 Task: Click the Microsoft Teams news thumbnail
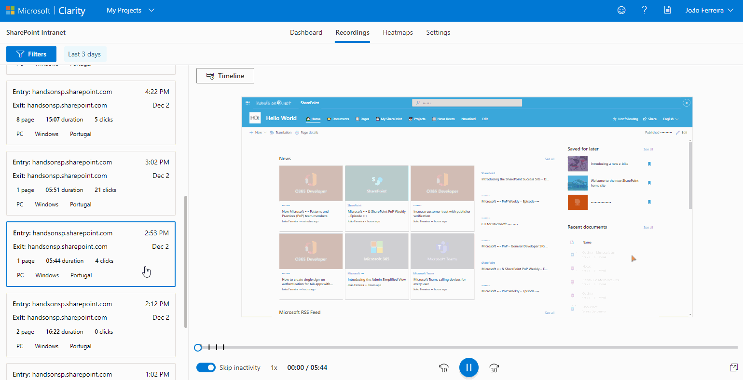pos(442,252)
